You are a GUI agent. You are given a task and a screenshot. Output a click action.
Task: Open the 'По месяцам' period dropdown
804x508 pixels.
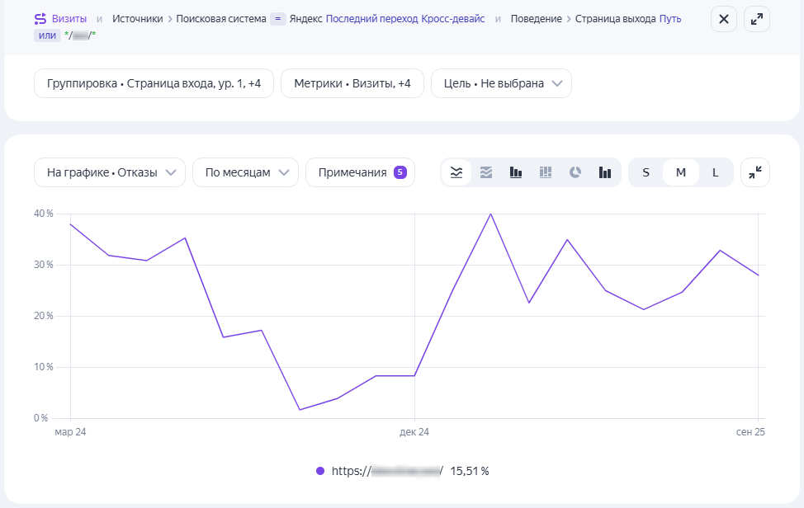[245, 172]
